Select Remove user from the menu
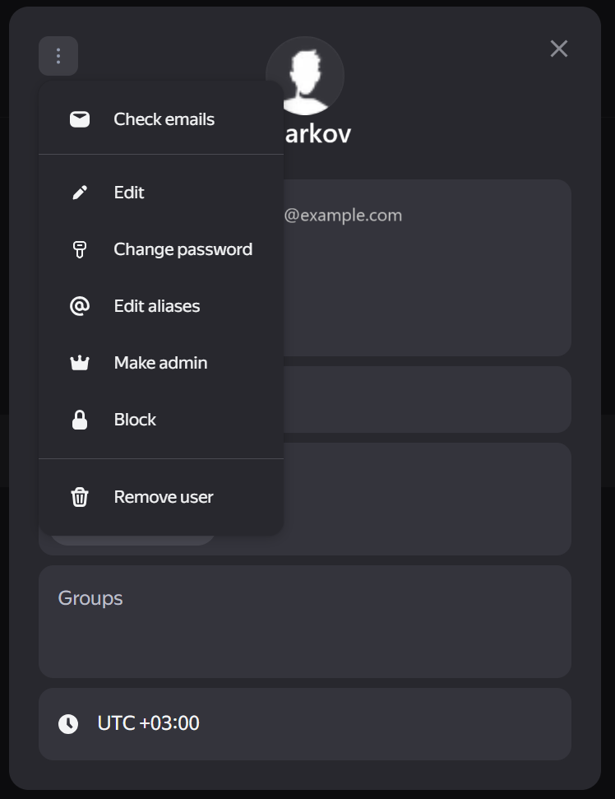Screen dimensions: 615x799 163,497
